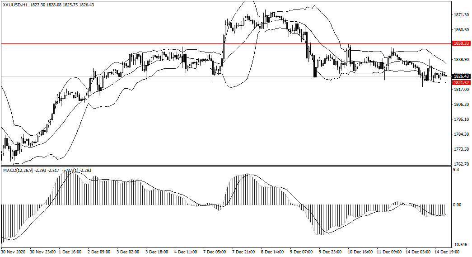Click the MACD 9.3 scale maximum label

click(457, 170)
